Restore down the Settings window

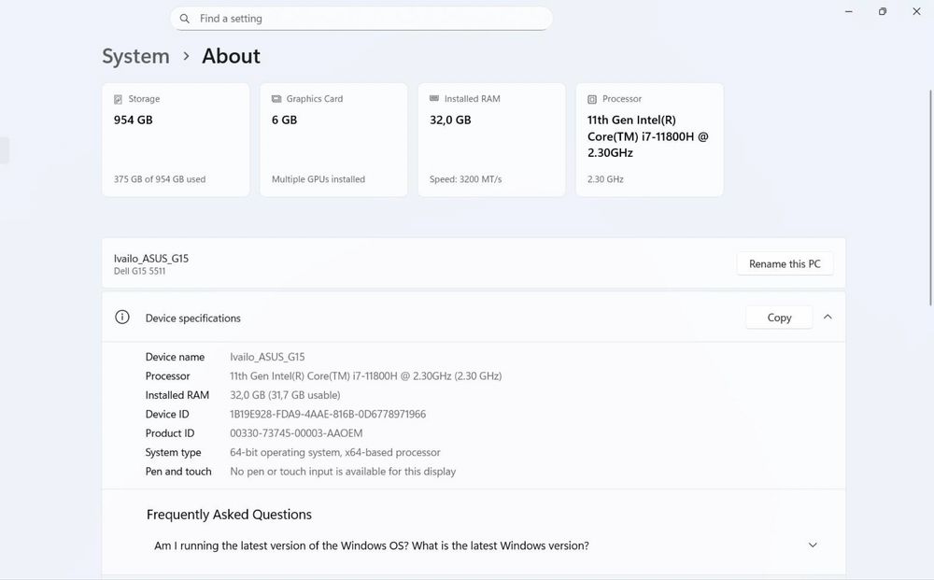coord(883,11)
